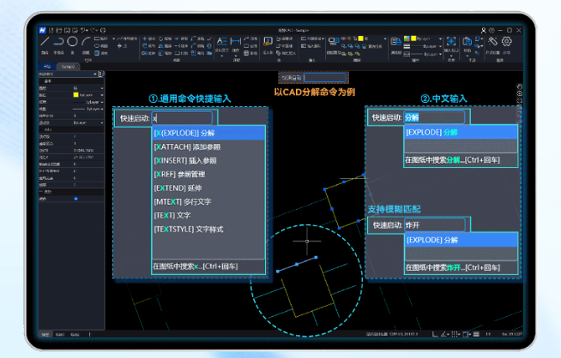Click the settings gear icon in ribbon
561x358 pixels.
tap(507, 41)
